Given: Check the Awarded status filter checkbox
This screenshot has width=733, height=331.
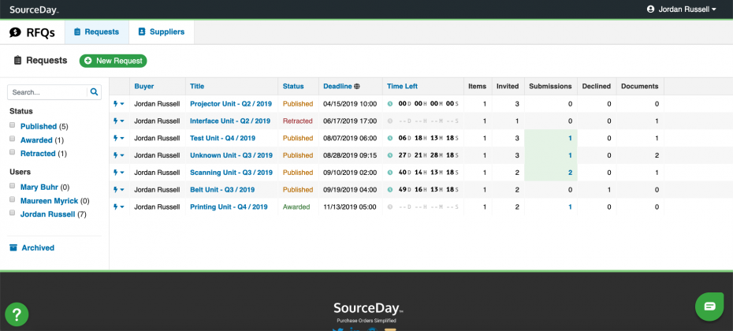Looking at the screenshot, I should (13, 139).
